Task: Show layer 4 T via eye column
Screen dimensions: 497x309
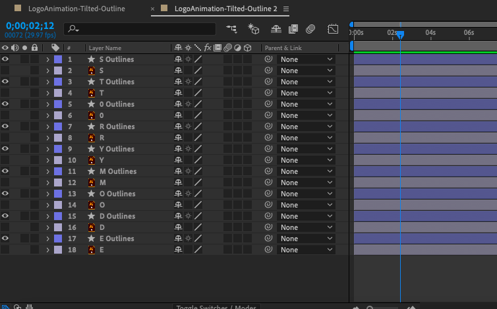Action: point(5,93)
